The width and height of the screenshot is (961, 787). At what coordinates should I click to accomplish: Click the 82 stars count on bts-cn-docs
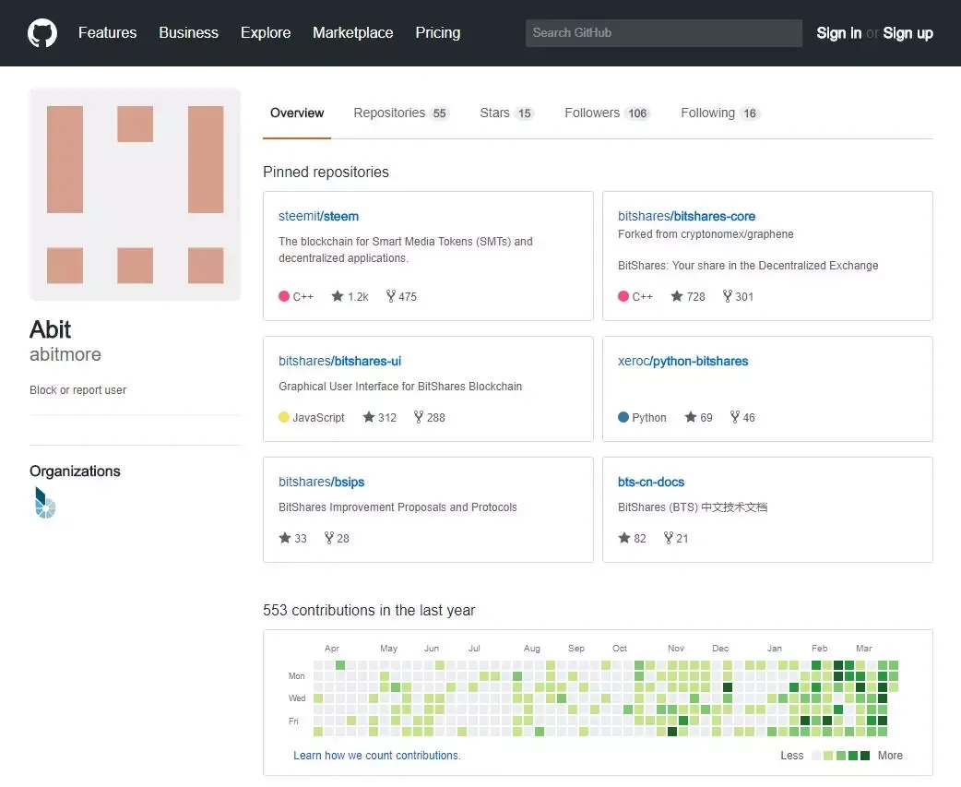pyautogui.click(x=640, y=538)
